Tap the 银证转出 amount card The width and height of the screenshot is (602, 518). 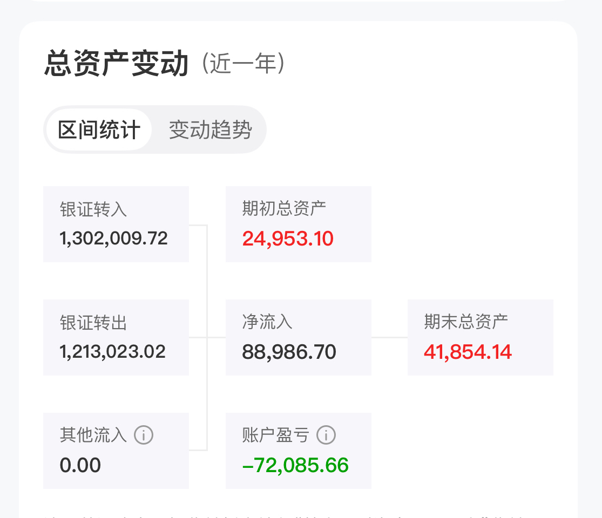pos(116,337)
